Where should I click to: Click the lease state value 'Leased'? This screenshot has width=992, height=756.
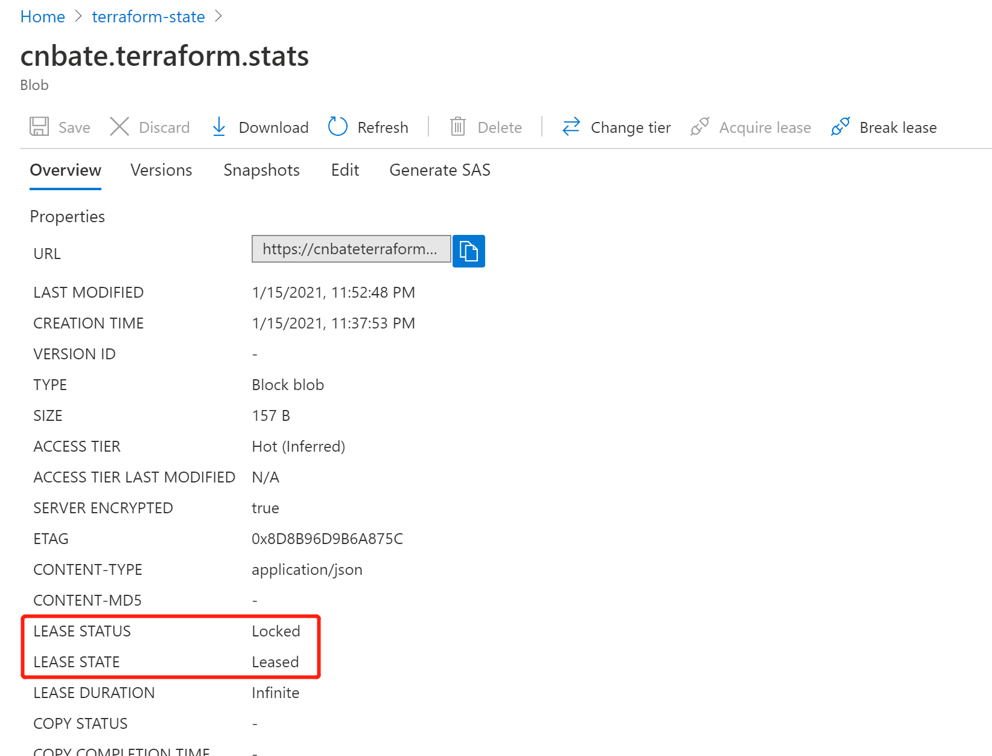coord(275,662)
